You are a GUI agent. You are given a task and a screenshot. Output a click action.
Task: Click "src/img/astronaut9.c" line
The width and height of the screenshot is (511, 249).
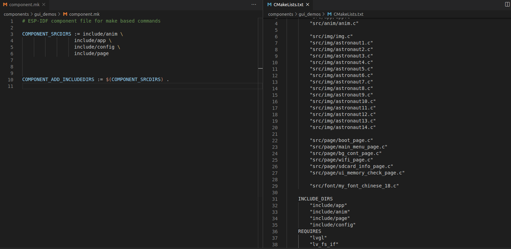click(341, 95)
